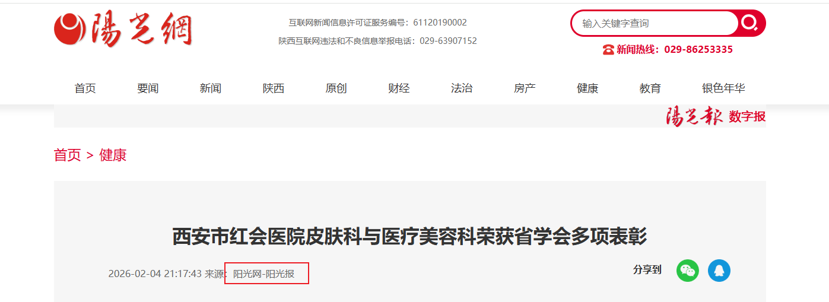Go to the 新闻 section
The image size is (829, 302).
[x=211, y=88]
